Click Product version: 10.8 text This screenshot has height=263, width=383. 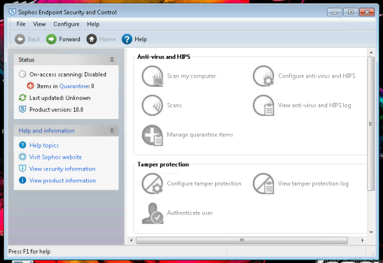[x=57, y=110]
